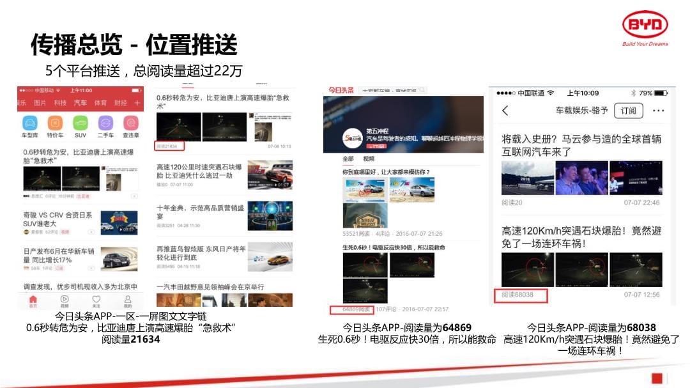Open the 奇骏 VS CRV video thumbnail
Screen dimensions: 690x388
click(119, 223)
